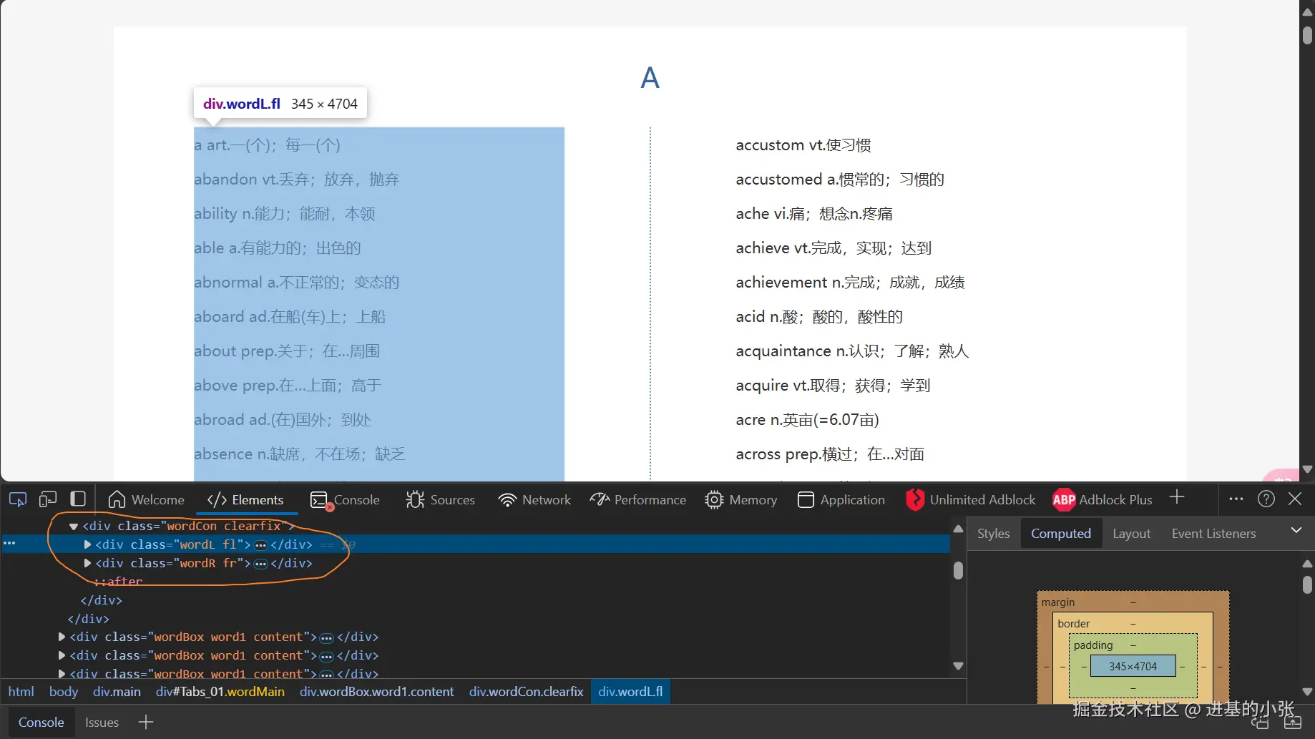The width and height of the screenshot is (1315, 739).
Task: Click the webpage vertical scrollbar thumb
Action: 1308,36
